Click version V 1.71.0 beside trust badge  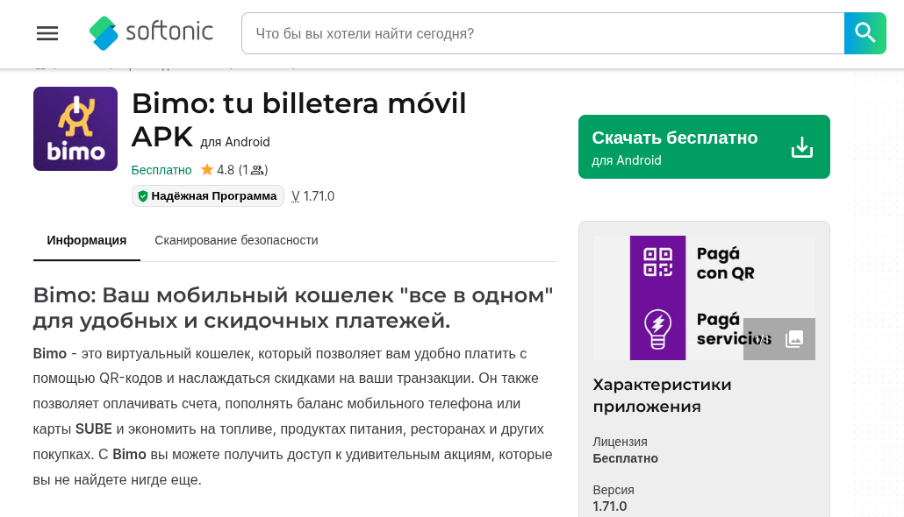pyautogui.click(x=313, y=196)
